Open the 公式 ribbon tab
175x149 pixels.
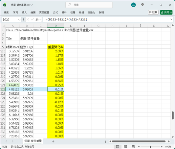pos(55,12)
